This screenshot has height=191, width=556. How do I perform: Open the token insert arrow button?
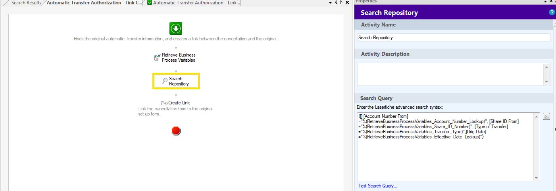(x=546, y=116)
